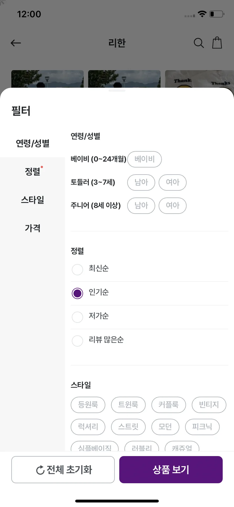Tap the back arrow icon
This screenshot has width=234, height=507.
(x=16, y=43)
